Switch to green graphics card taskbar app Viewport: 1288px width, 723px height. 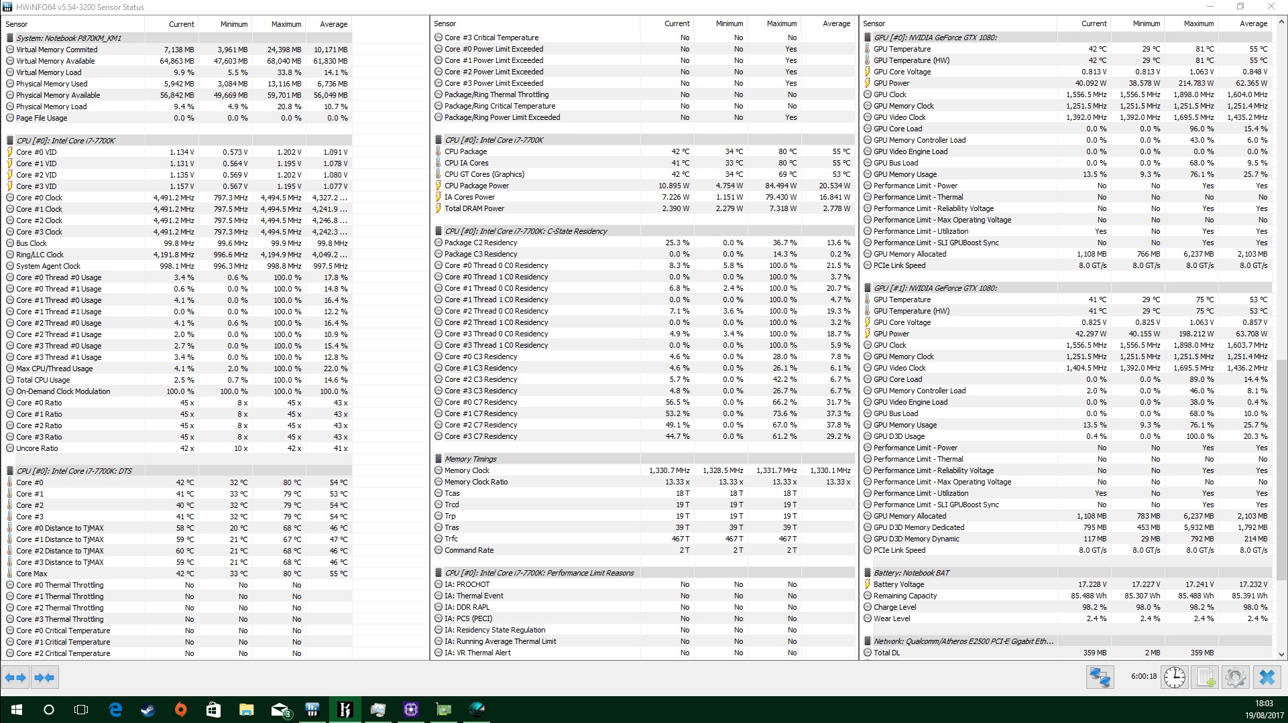pyautogui.click(x=444, y=710)
